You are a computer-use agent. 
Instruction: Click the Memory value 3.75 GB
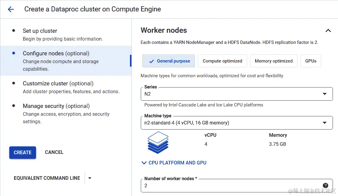277,144
